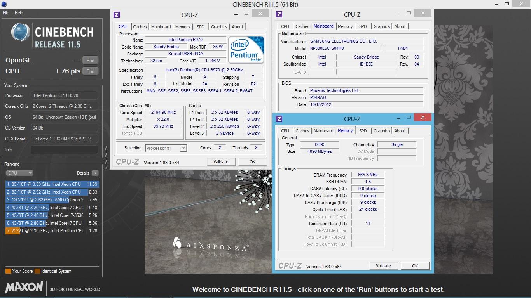Select the highlighted 2C/2T Pentium ranking row
531x298 pixels.
pos(52,231)
